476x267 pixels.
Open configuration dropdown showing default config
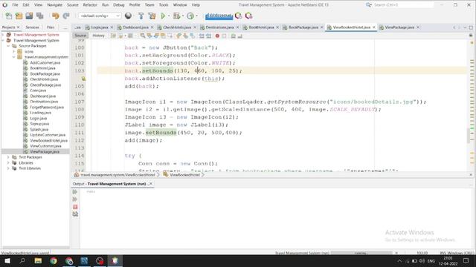[100, 16]
